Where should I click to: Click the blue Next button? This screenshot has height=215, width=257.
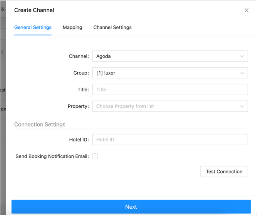[131, 207]
